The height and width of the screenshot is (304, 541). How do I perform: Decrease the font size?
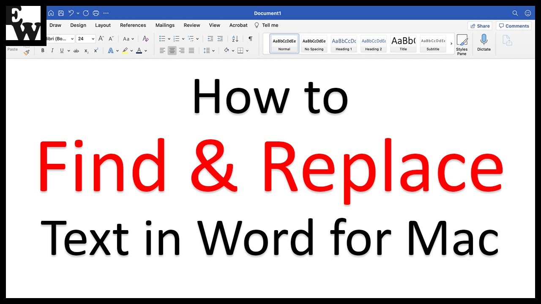(111, 39)
